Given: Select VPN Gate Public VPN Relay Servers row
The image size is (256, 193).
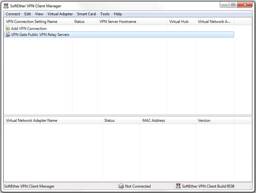Looking at the screenshot, I should pos(119,35).
